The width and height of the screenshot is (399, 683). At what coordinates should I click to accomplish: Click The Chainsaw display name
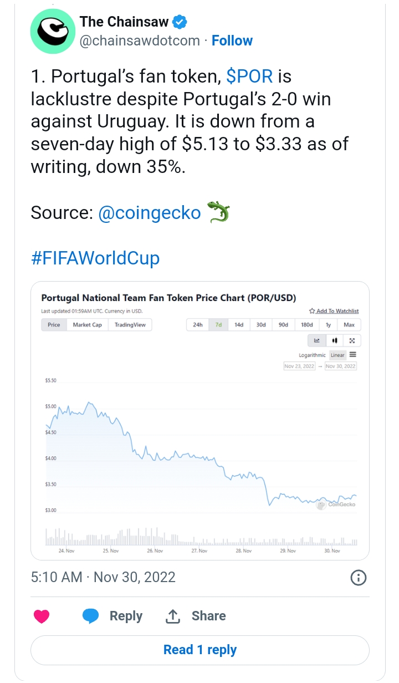[125, 22]
